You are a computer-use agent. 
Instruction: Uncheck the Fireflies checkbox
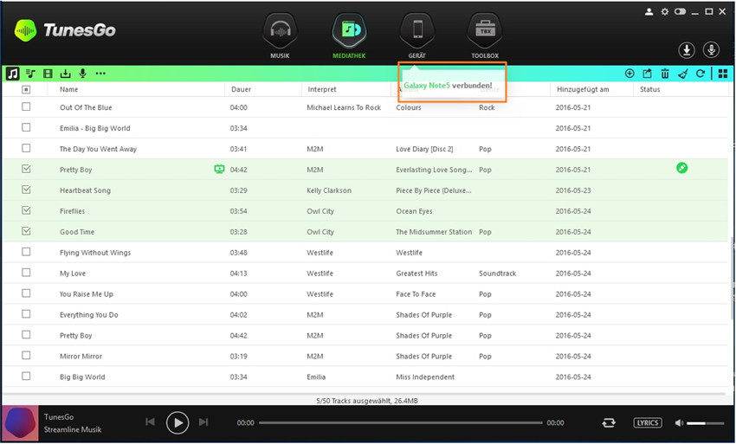(x=26, y=209)
